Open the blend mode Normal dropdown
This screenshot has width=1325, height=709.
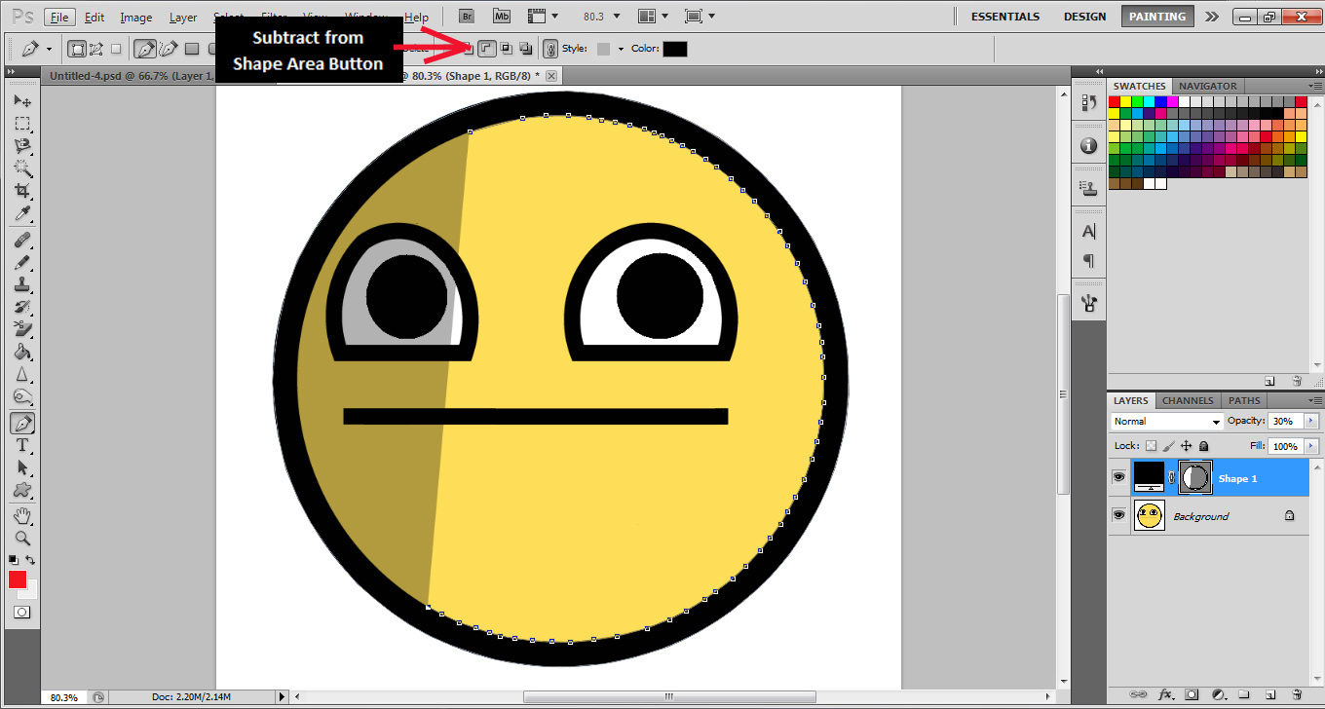pos(1167,422)
